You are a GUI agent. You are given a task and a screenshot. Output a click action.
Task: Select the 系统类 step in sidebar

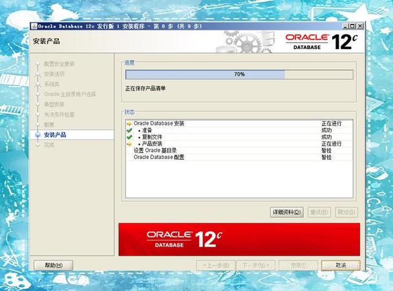click(x=52, y=84)
